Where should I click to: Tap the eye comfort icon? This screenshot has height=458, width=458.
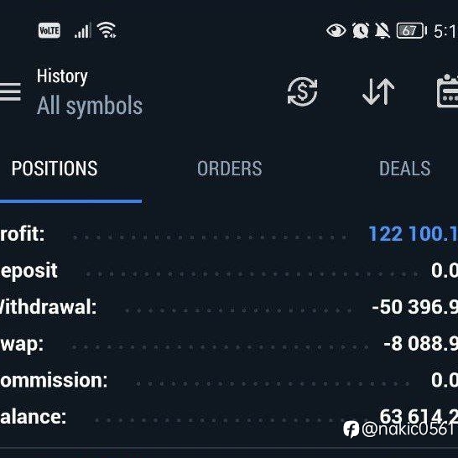336,30
